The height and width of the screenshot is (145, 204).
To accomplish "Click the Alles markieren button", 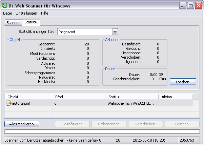I will point(22,124).
